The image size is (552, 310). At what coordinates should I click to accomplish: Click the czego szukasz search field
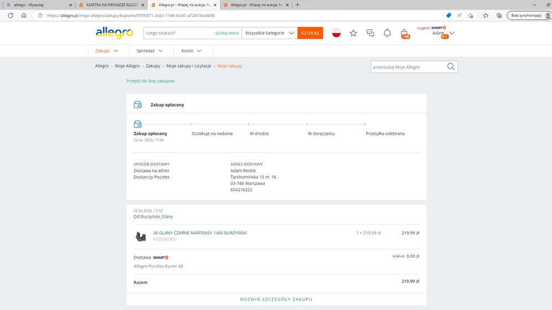pos(178,33)
